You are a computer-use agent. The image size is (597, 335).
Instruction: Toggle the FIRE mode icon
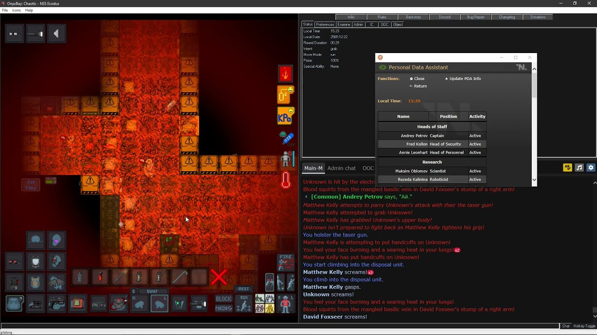pyautogui.click(x=285, y=262)
